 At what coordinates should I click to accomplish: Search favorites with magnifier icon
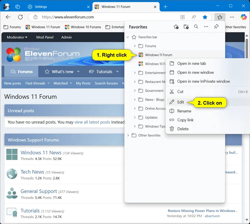coord(196,27)
